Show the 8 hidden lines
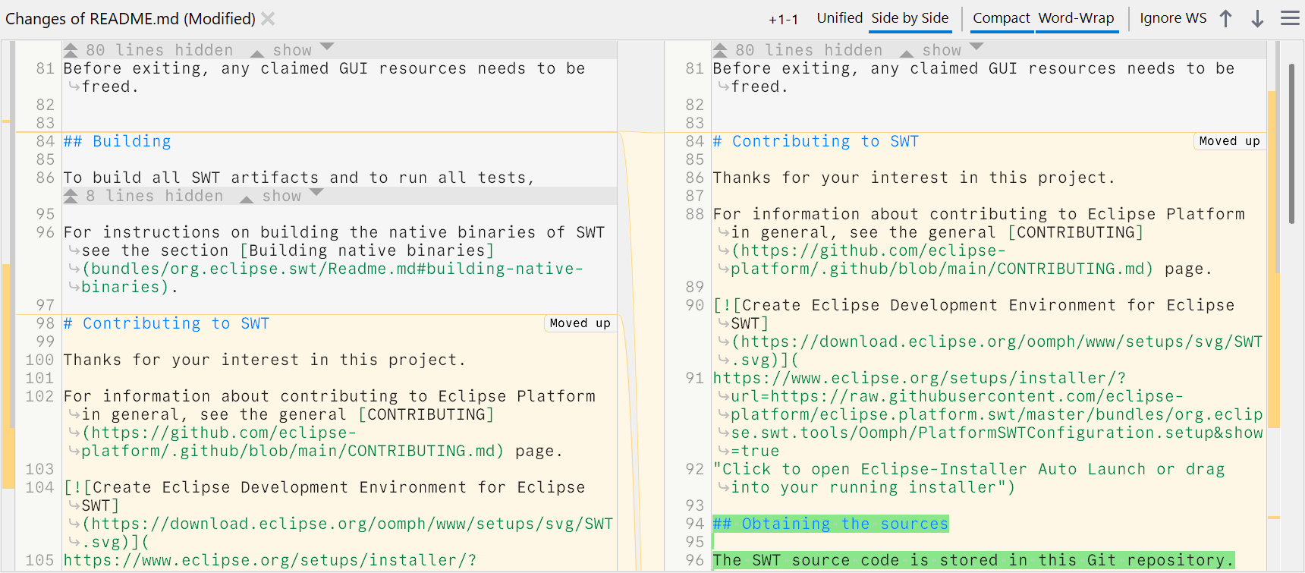This screenshot has height=573, width=1305. tap(281, 196)
